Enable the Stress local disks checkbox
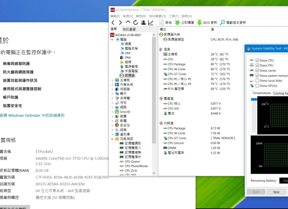 click(257, 81)
